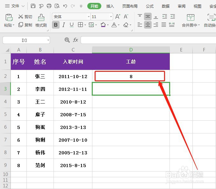Click the distributed alignment icon

pyautogui.click(x=172, y=25)
